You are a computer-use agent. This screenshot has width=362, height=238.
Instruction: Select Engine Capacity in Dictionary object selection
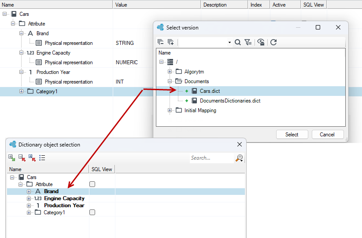point(64,198)
